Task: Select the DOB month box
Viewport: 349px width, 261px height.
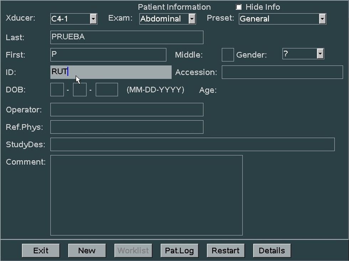Action: (57, 90)
